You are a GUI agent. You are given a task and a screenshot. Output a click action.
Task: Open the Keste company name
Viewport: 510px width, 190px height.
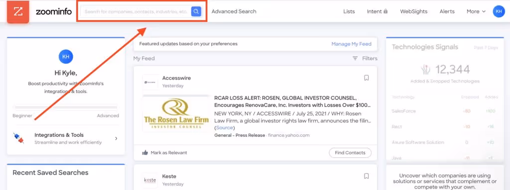click(x=169, y=177)
